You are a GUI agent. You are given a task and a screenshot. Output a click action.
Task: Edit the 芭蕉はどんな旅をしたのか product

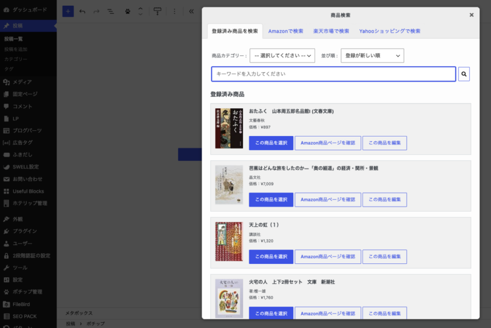[x=385, y=200]
